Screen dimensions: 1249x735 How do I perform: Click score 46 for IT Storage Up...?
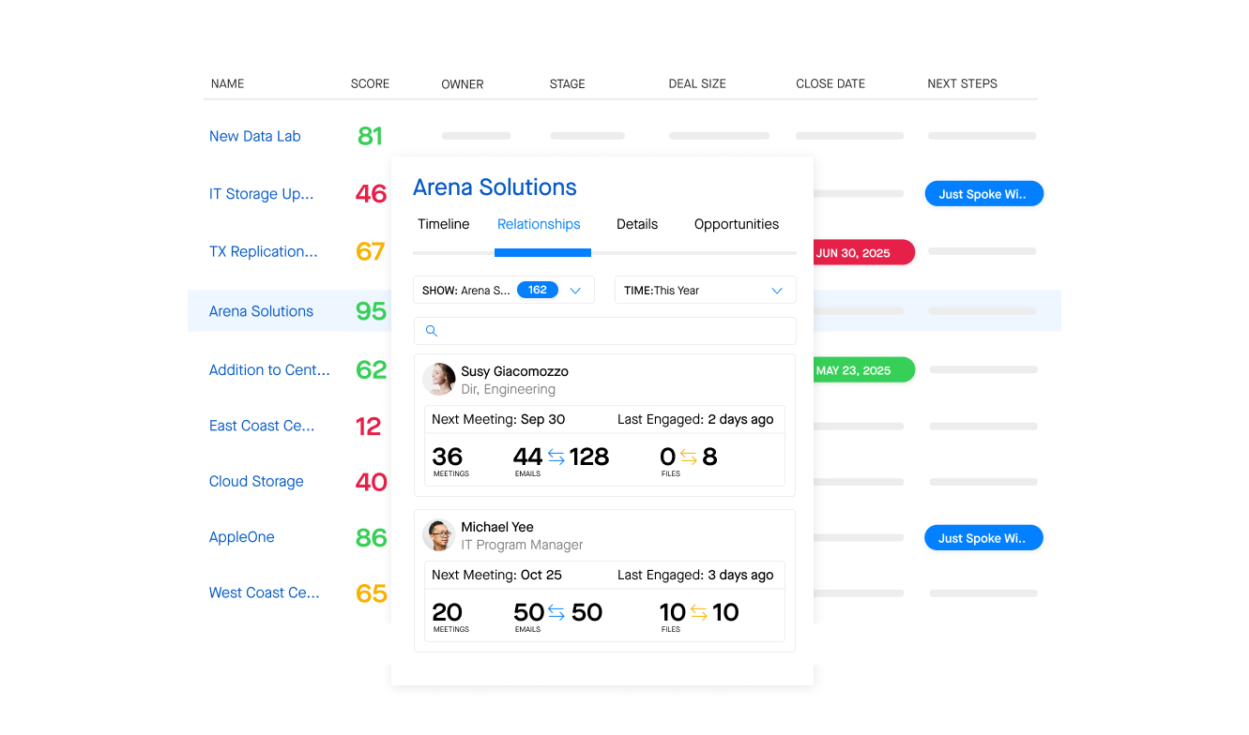371,194
